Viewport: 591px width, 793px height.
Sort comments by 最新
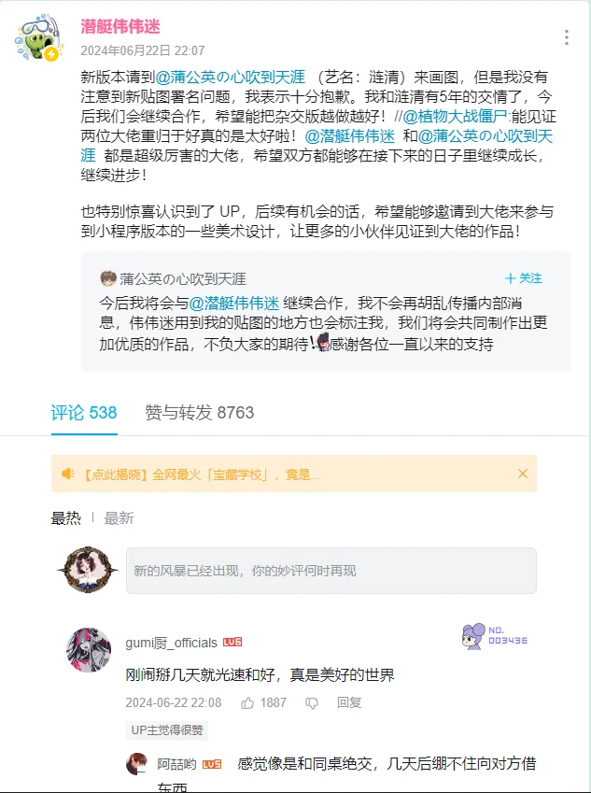click(119, 517)
